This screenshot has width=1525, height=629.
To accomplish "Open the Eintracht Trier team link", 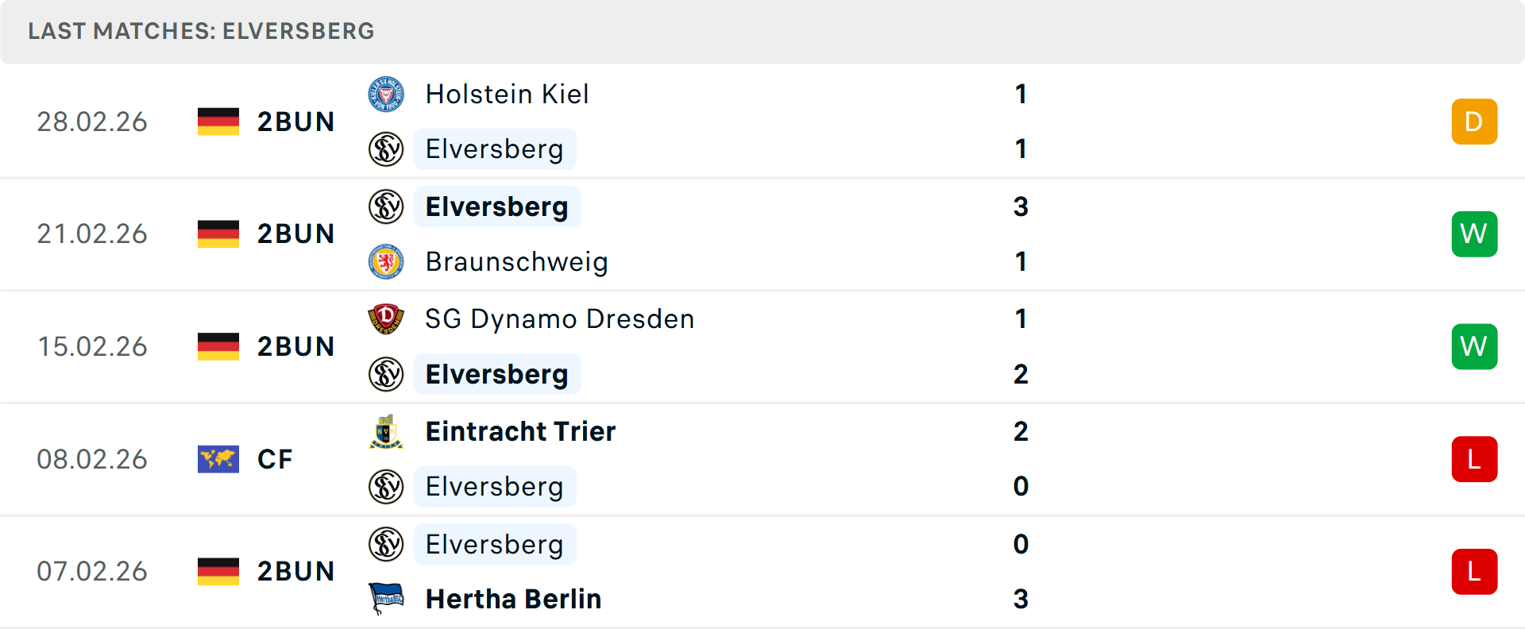I will coord(520,432).
